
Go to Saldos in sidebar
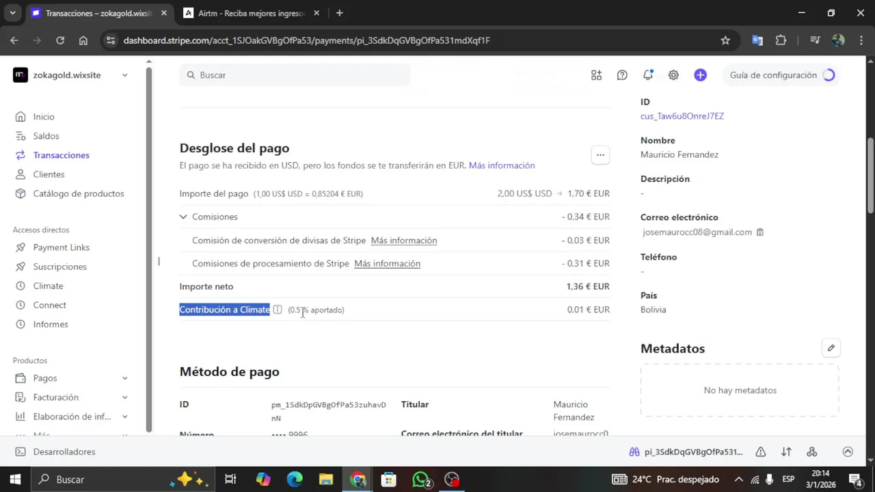pos(46,136)
